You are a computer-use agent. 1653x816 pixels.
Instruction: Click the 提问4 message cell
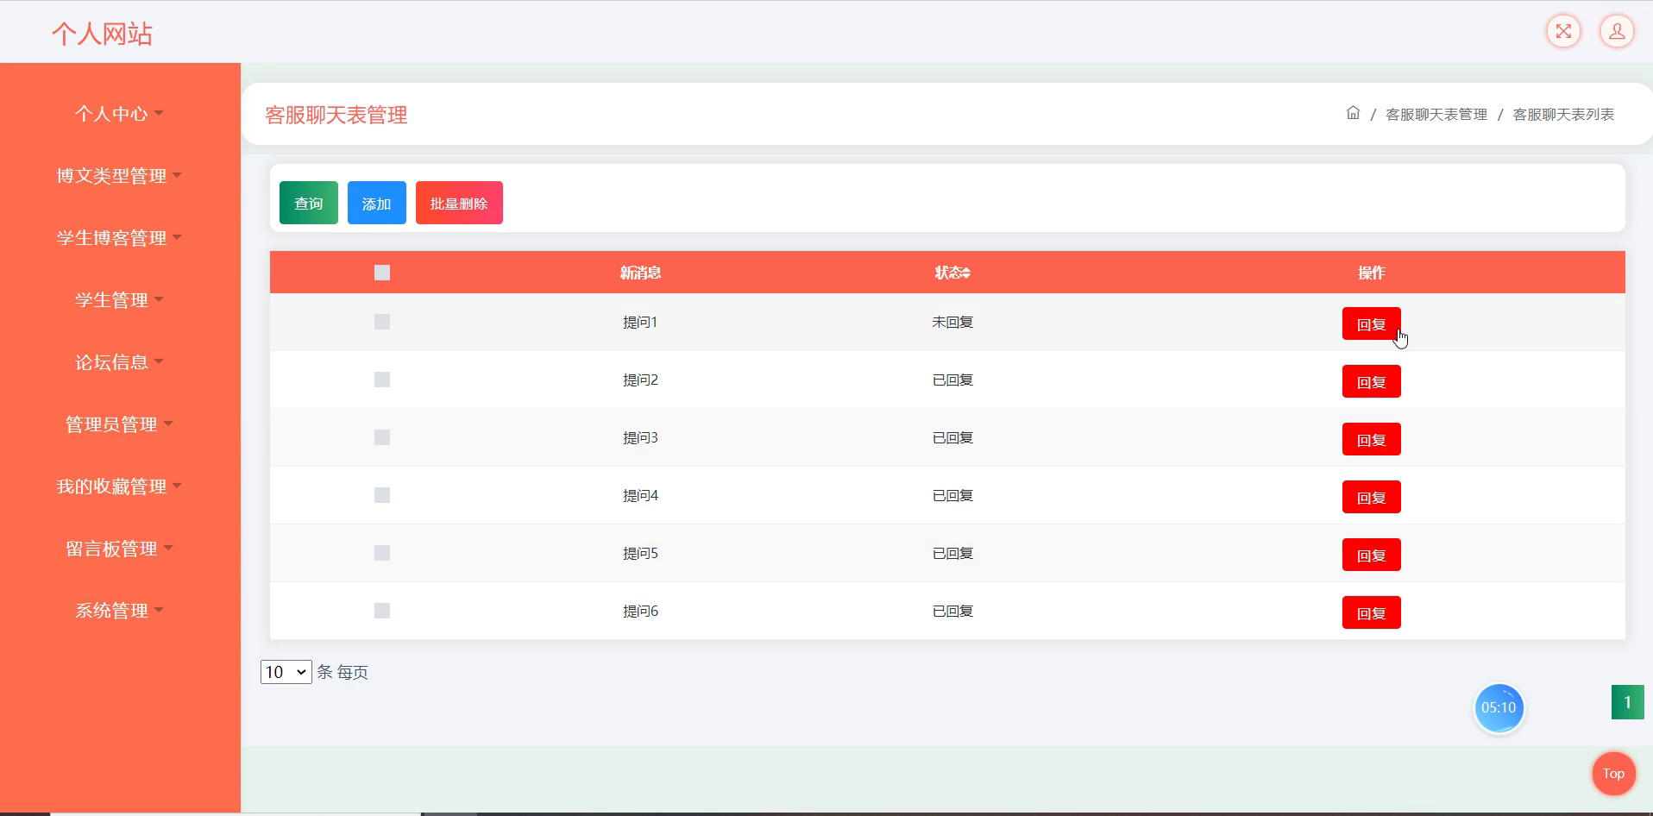[640, 495]
